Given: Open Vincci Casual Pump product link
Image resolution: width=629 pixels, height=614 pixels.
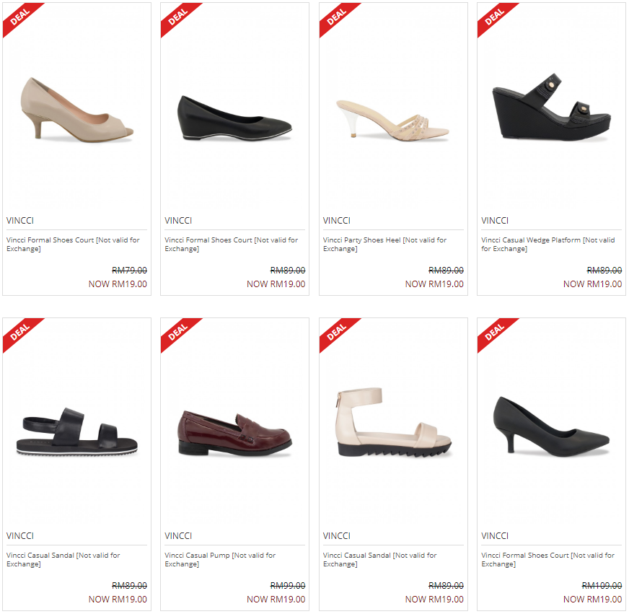Looking at the screenshot, I should [220, 559].
